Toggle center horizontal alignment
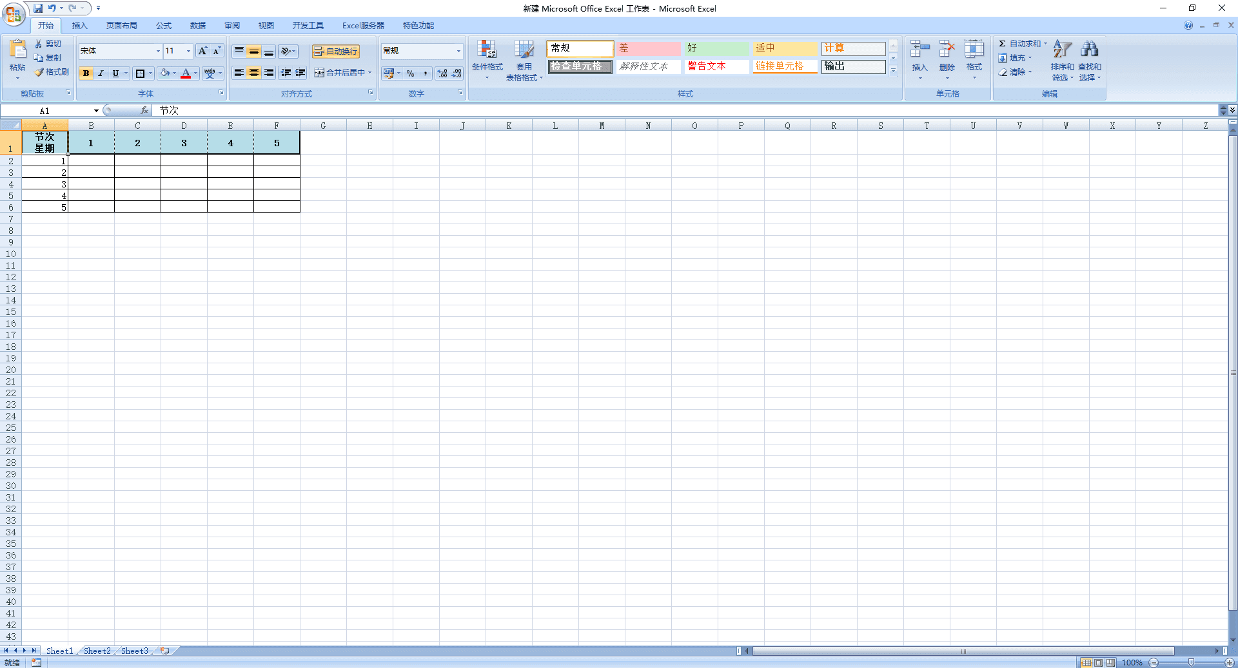Viewport: 1238px width, 668px height. [x=254, y=73]
